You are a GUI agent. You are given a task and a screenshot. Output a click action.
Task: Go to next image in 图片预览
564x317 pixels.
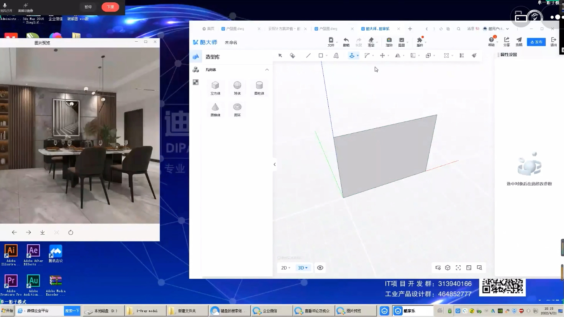coord(28,232)
